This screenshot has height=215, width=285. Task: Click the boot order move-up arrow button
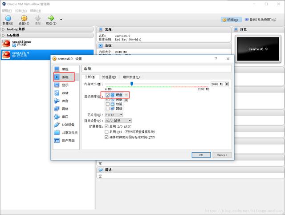(x=126, y=95)
